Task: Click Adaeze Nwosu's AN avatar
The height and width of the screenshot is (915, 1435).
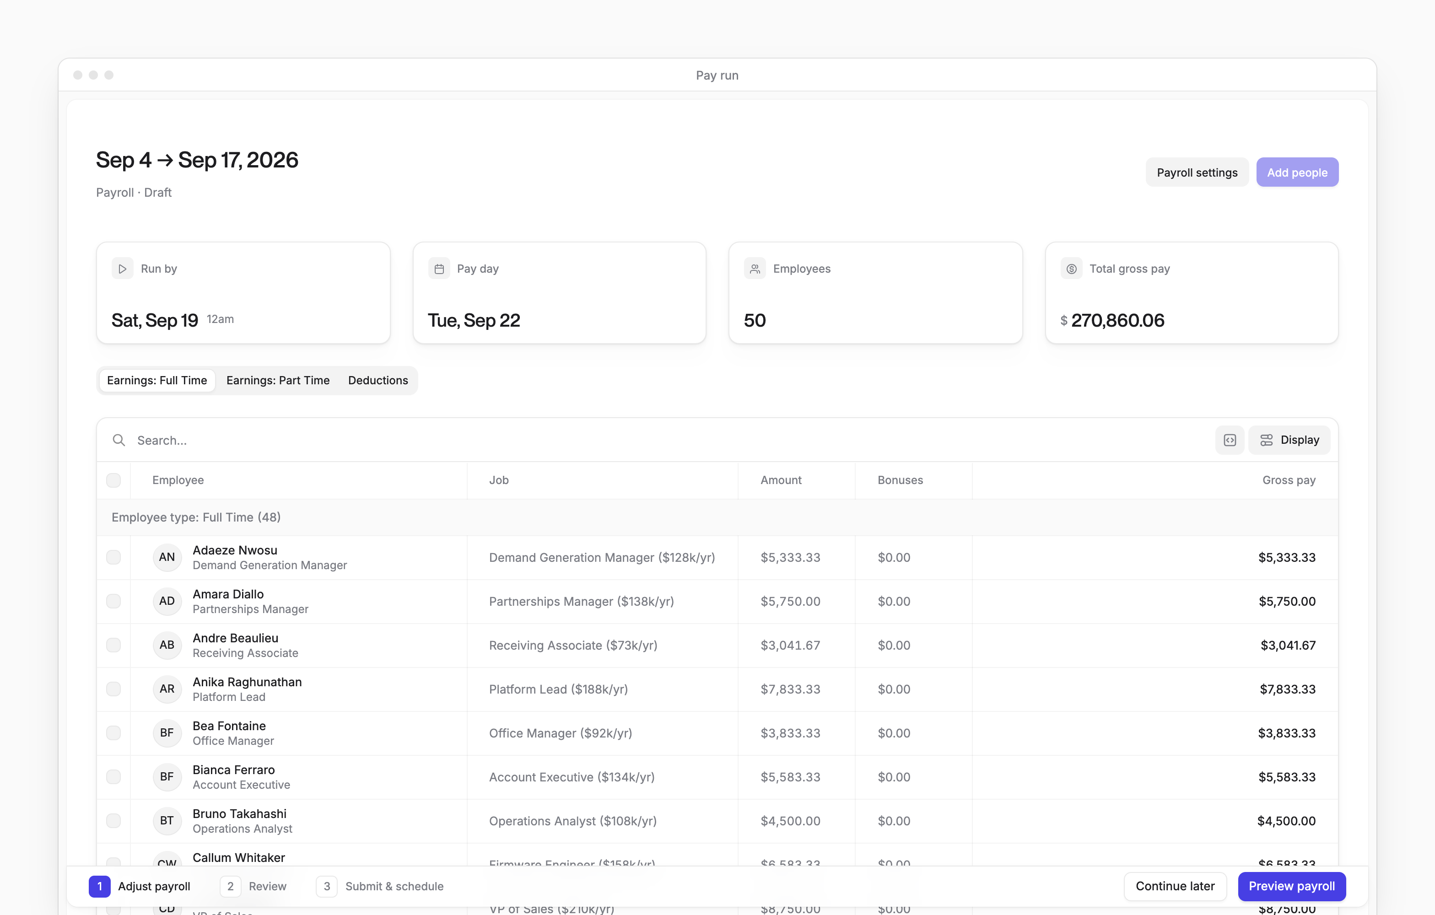Action: tap(167, 558)
